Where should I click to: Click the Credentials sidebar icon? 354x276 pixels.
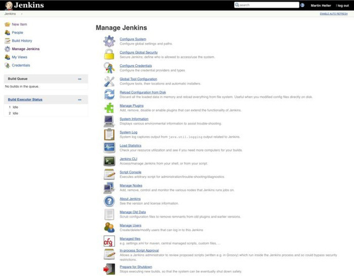pos(8,65)
